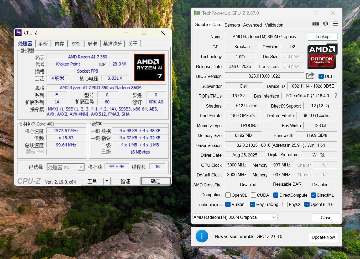This screenshot has height=259, width=360.
Task: Click the GPU-Z refresh icon
Action: click(326, 24)
